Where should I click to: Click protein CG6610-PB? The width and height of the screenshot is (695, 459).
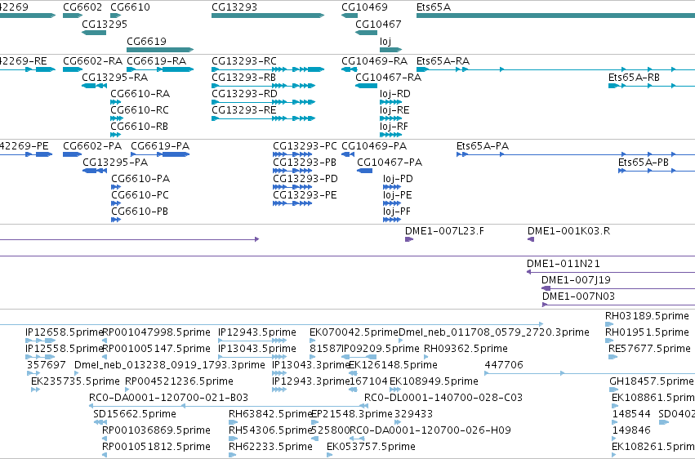(116, 221)
